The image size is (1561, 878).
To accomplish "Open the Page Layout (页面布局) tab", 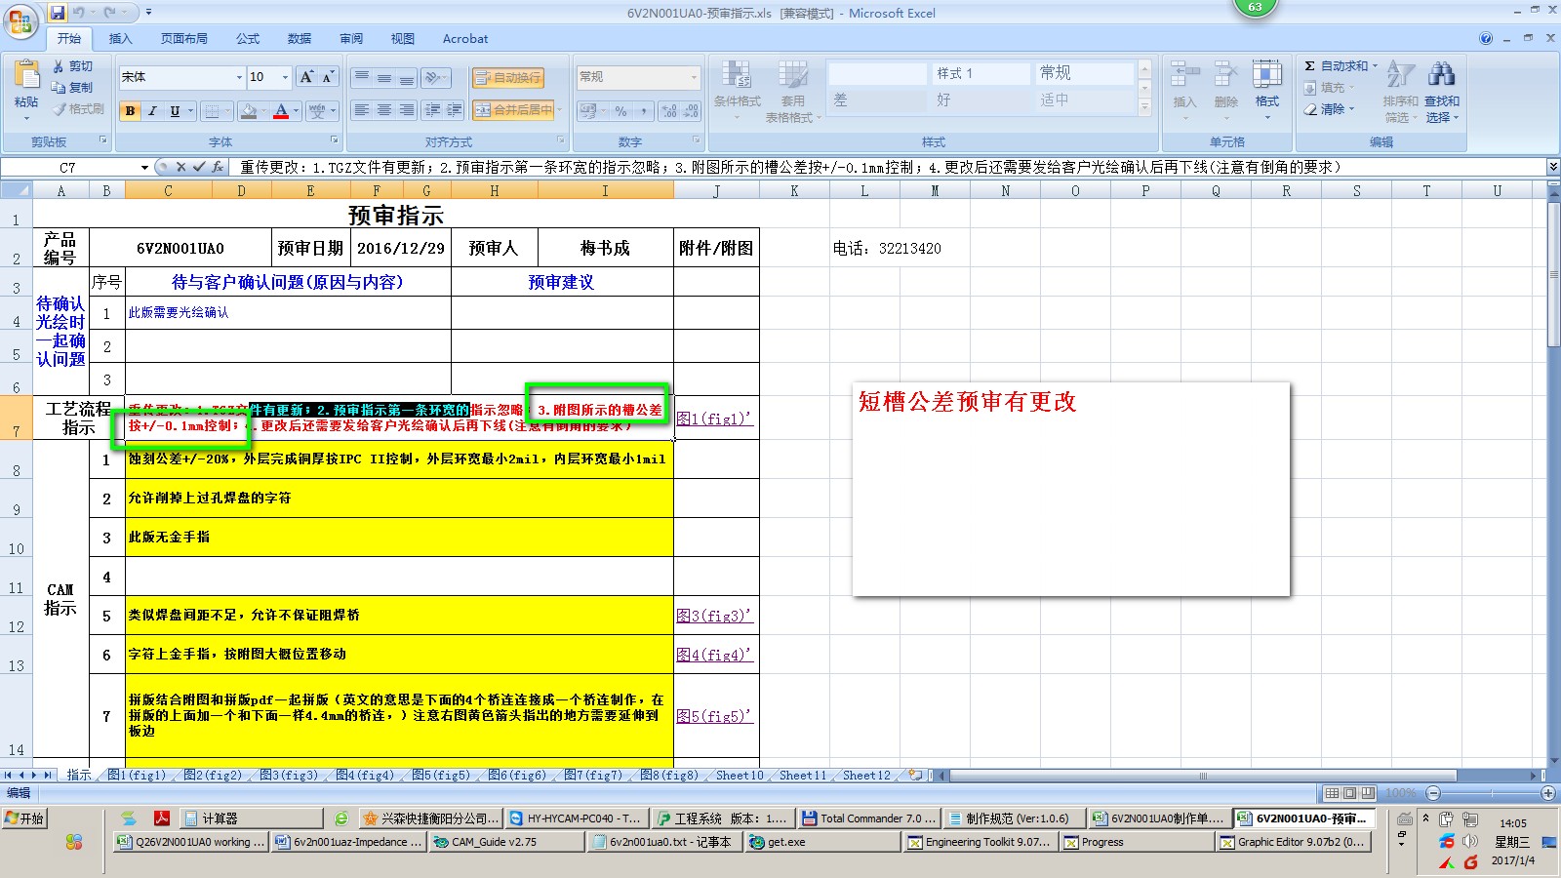I will coord(184,39).
